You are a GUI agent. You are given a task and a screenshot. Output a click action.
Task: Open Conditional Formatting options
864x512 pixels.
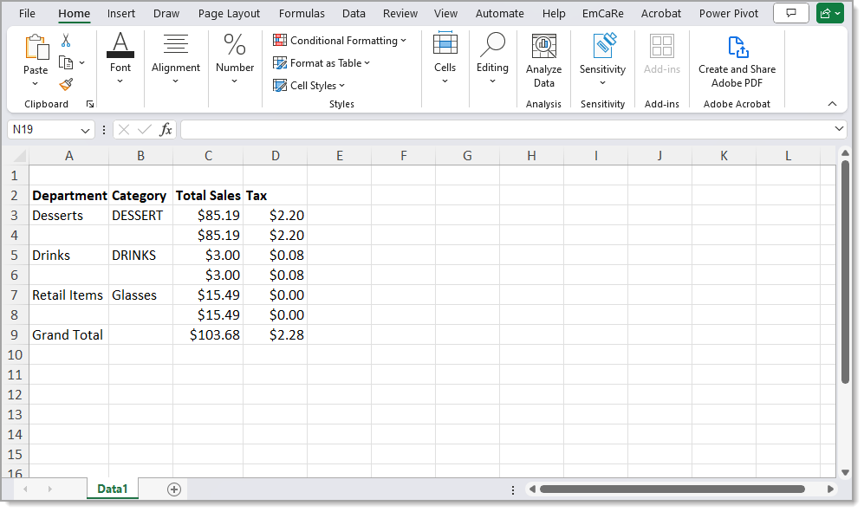pyautogui.click(x=340, y=40)
